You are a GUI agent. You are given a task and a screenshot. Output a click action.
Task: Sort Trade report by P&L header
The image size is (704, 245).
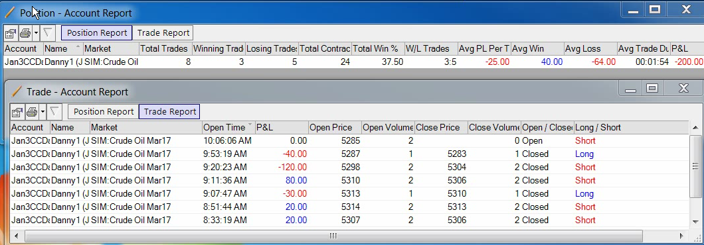(x=282, y=127)
